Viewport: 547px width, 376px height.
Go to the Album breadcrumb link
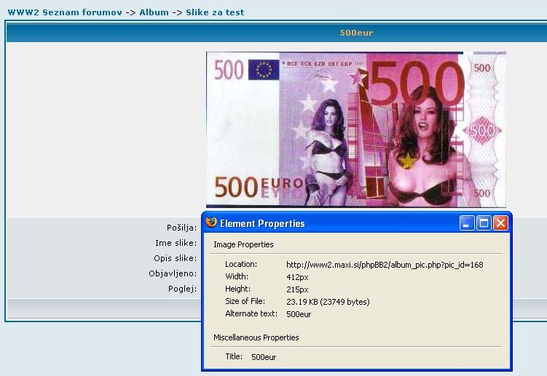154,12
